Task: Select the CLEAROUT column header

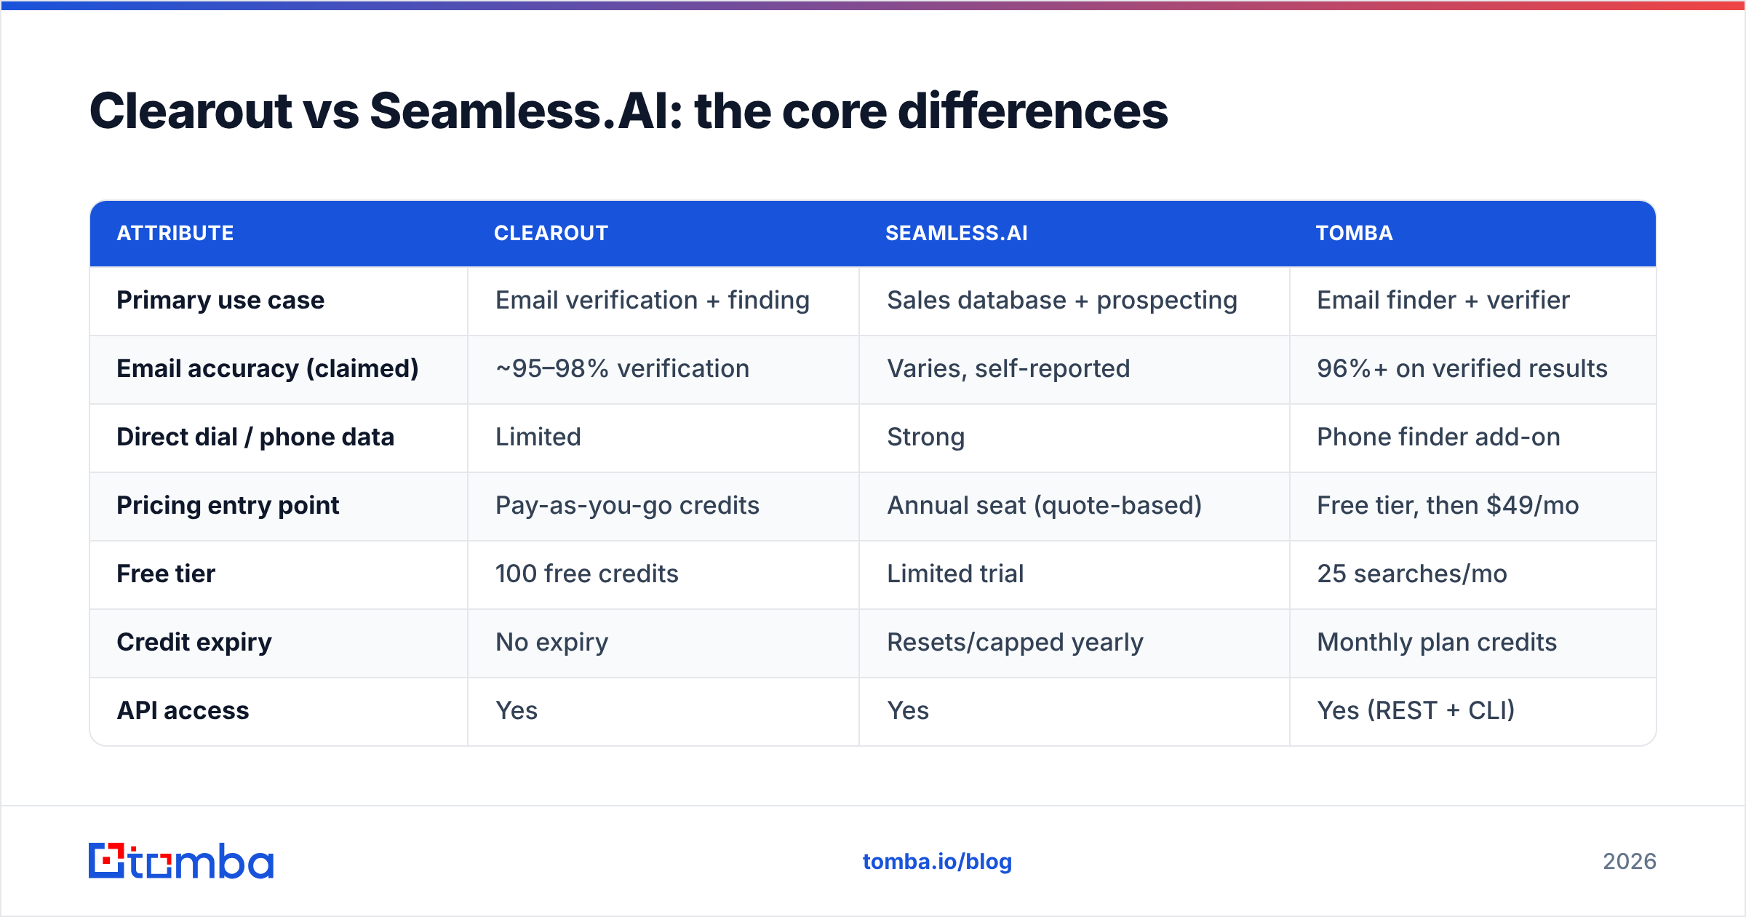Action: 551,233
